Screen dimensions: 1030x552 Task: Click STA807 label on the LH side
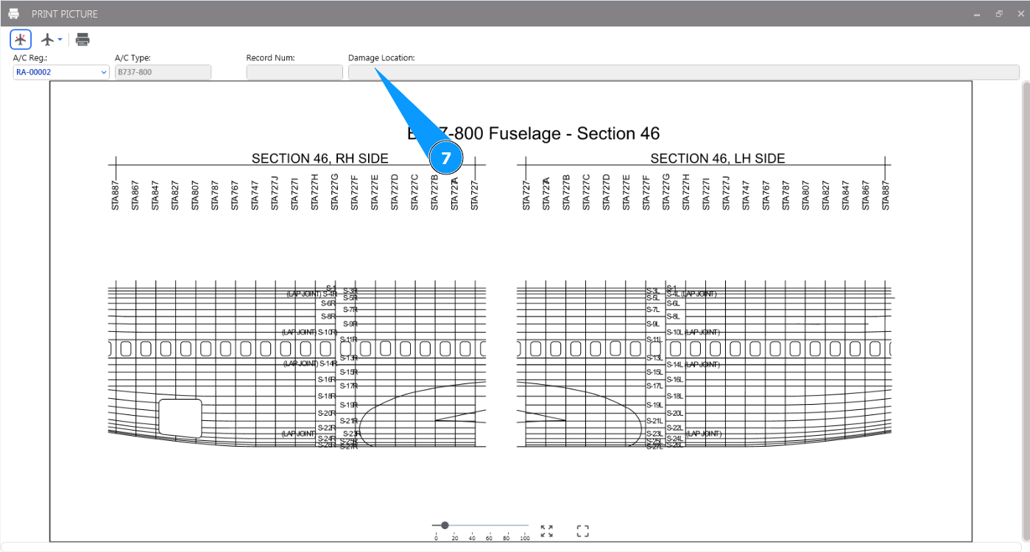tap(806, 195)
